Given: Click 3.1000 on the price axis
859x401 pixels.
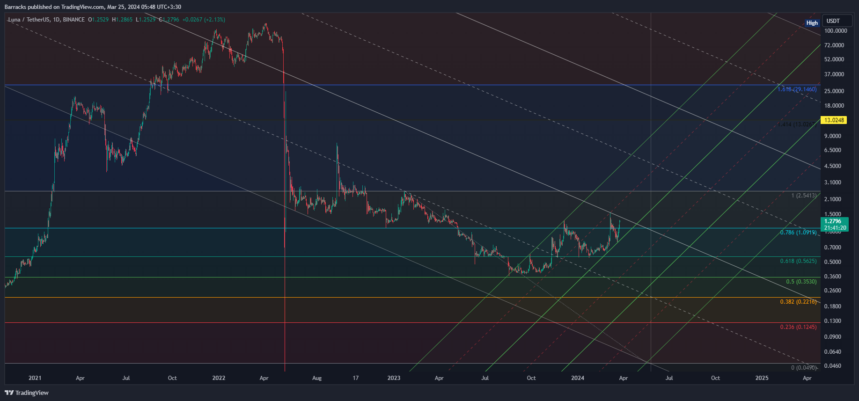Looking at the screenshot, I should pyautogui.click(x=833, y=182).
